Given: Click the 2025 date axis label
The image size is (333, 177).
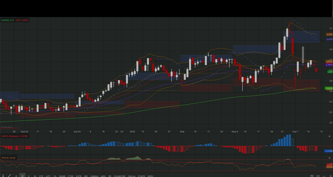Looking at the screenshot, I should click(132, 132).
